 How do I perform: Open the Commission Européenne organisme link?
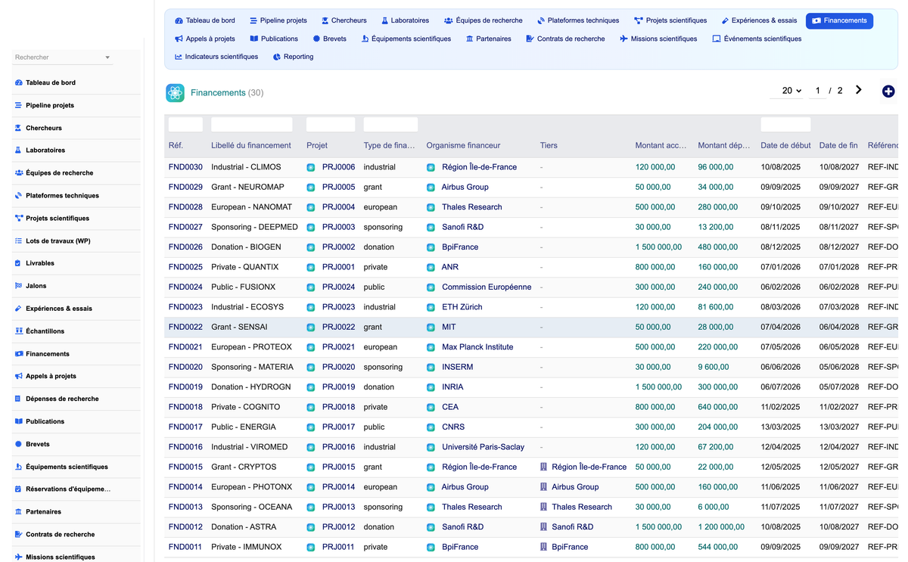click(487, 287)
